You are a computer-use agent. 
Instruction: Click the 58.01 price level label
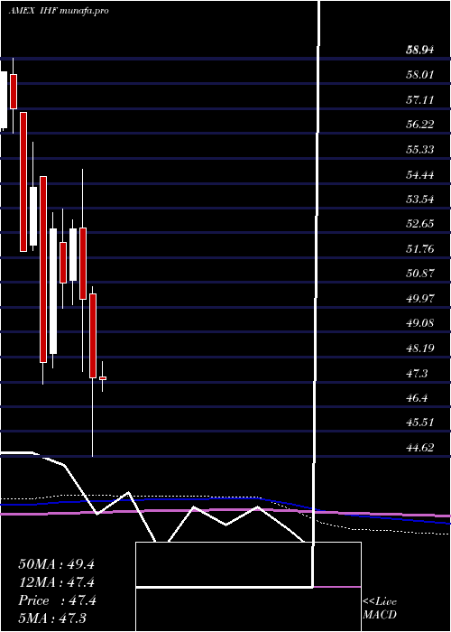click(419, 75)
